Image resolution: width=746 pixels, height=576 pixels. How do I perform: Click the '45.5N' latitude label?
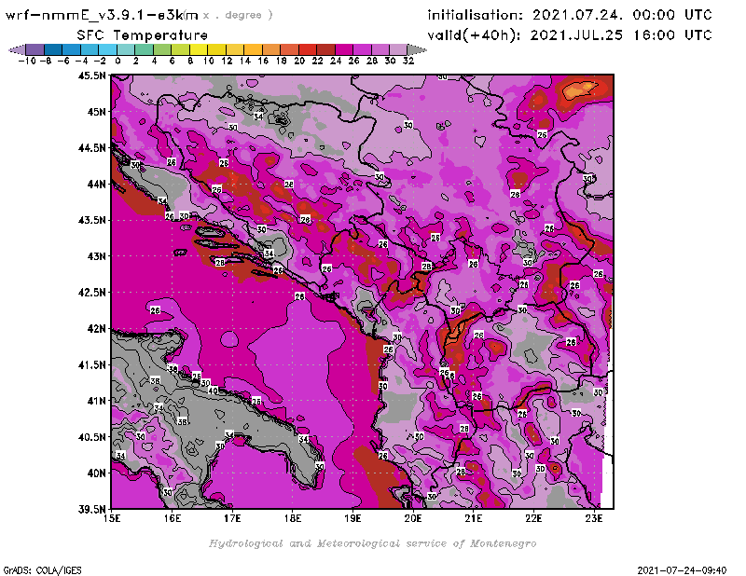click(92, 75)
